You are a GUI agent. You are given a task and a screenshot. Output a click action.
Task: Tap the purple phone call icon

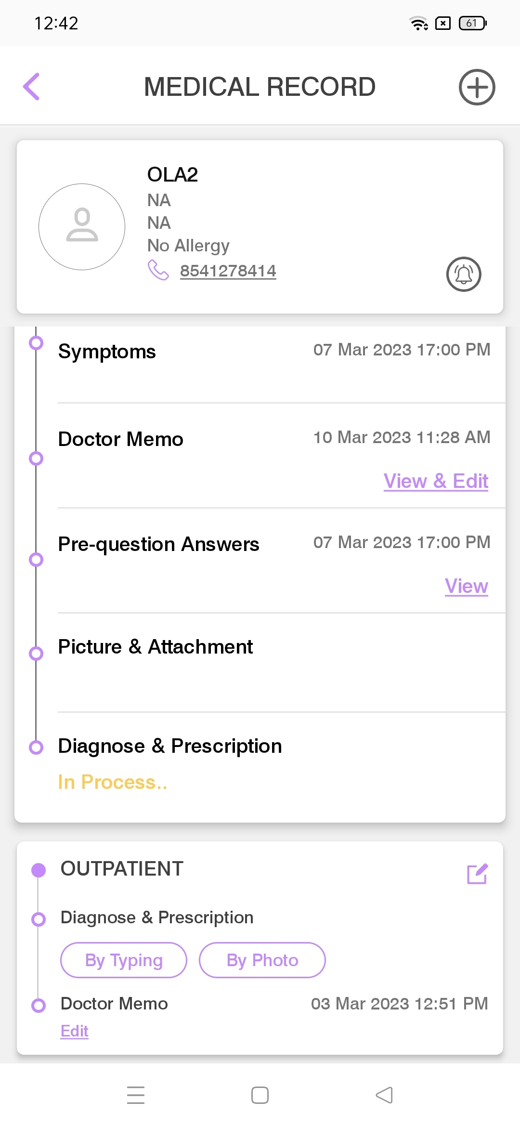point(158,270)
